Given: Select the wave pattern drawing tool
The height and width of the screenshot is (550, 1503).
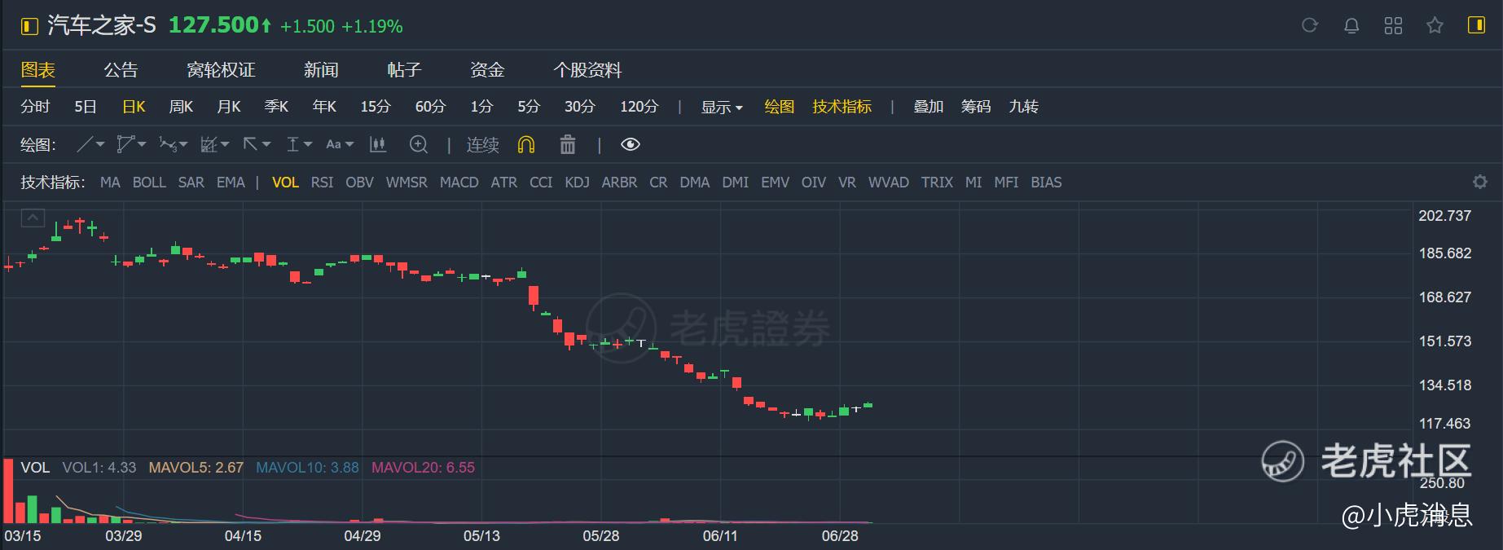Looking at the screenshot, I should coord(167,144).
